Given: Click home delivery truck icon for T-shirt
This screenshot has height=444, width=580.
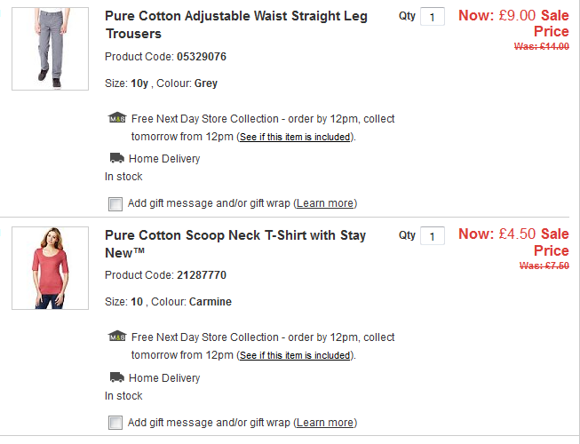Looking at the screenshot, I should tap(116, 377).
